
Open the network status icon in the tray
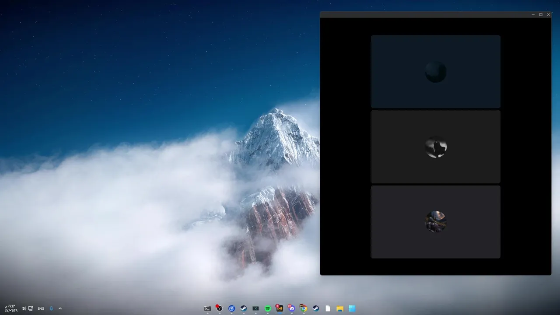click(31, 308)
